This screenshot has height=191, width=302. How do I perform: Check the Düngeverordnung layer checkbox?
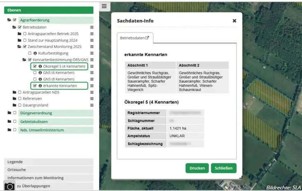(15, 112)
